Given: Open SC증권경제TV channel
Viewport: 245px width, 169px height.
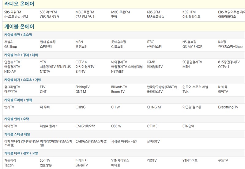Looking at the screenshot, I should click(192, 62).
